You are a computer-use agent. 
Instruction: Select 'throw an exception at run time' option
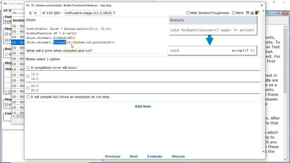pyautogui.click(x=28, y=97)
